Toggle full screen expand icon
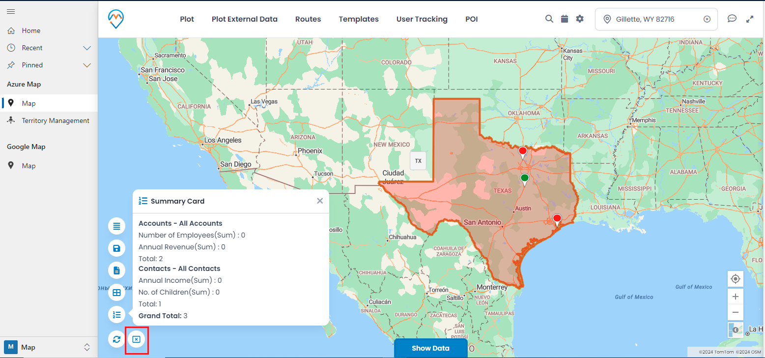 click(x=750, y=19)
